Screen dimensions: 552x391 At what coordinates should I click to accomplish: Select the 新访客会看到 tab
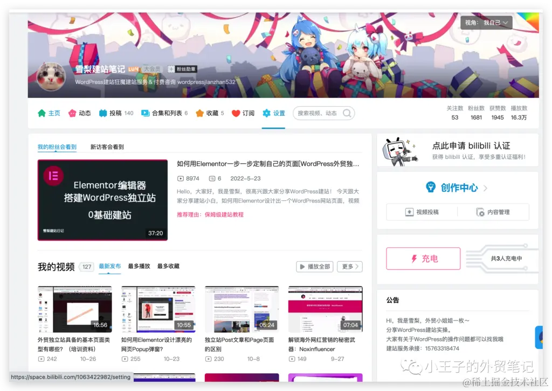(107, 147)
